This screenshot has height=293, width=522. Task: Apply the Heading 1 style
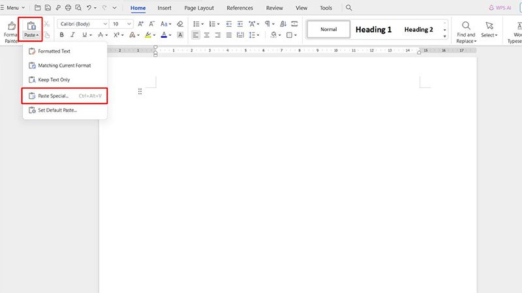tap(373, 29)
